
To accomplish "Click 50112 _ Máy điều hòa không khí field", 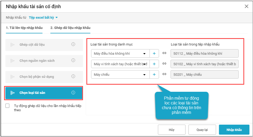I will click(204, 53).
